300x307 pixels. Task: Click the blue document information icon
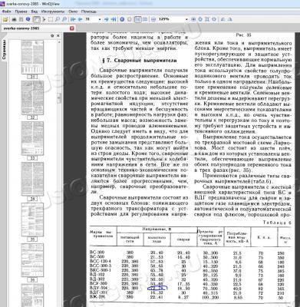point(28,19)
